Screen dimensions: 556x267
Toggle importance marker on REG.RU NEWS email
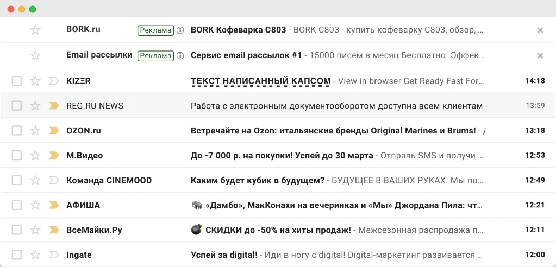click(x=54, y=106)
